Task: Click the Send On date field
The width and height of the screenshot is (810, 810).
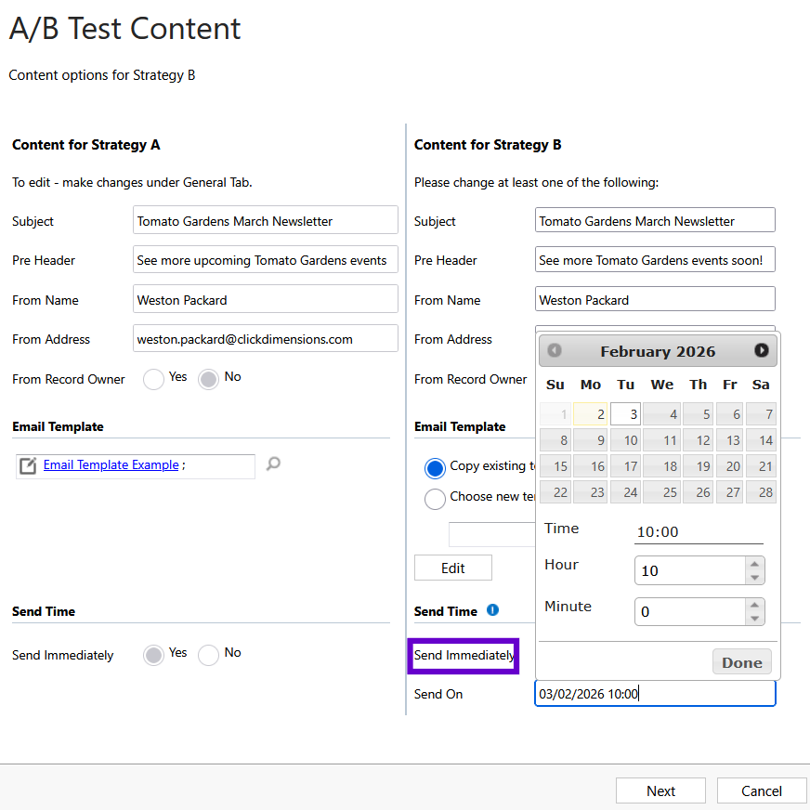Action: [655, 693]
